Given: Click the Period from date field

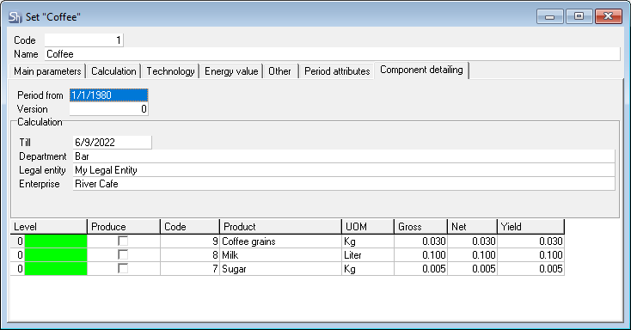Looking at the screenshot, I should click(108, 95).
